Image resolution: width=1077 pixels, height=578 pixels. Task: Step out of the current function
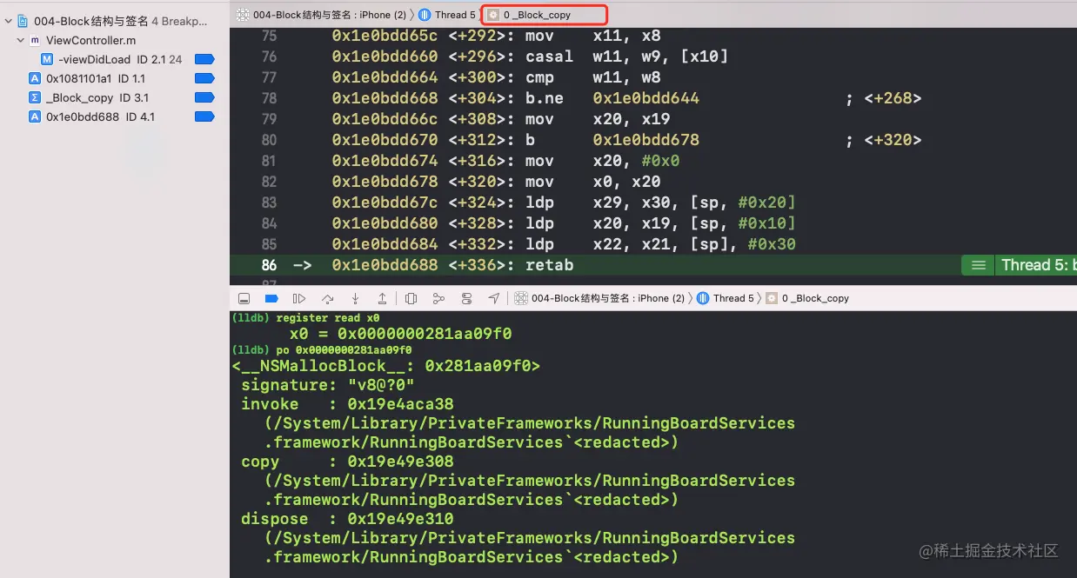click(382, 298)
